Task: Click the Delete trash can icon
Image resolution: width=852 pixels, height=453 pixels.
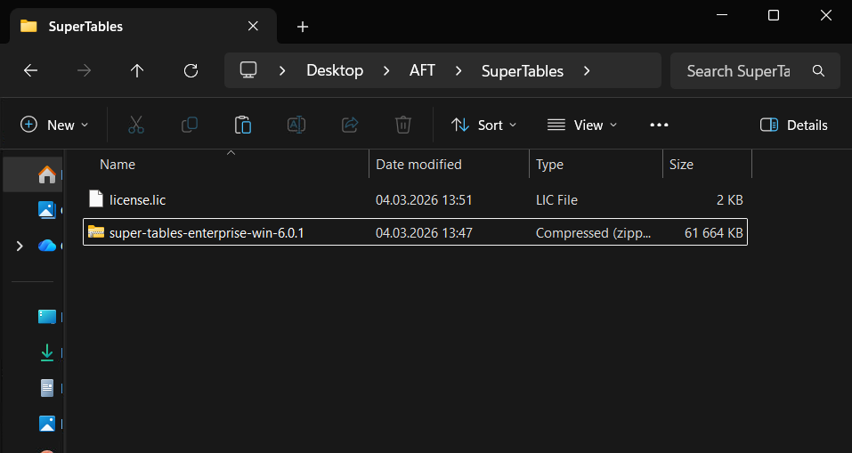Action: [x=403, y=125]
